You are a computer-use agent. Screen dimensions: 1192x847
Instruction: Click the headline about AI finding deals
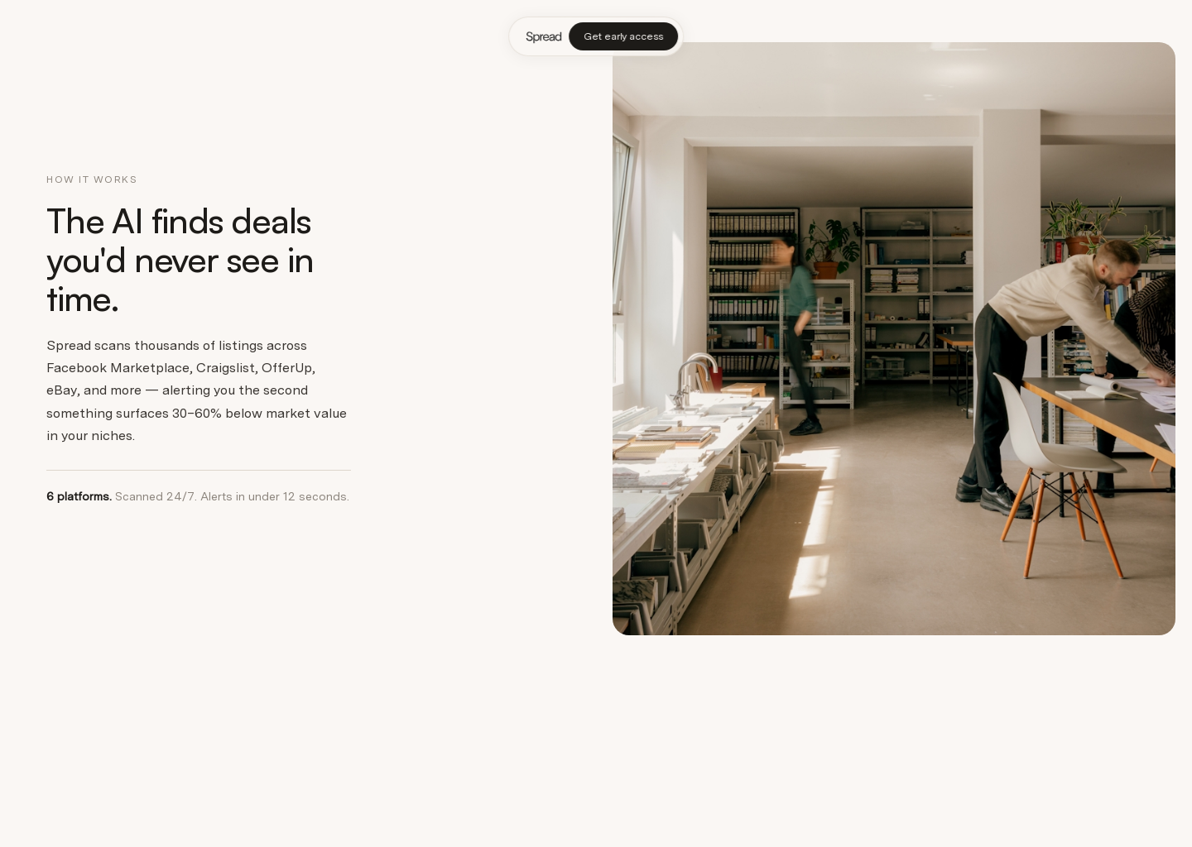[180, 261]
